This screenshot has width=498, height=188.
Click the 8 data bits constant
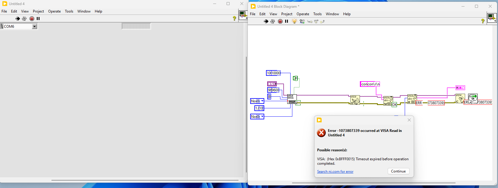(269, 96)
